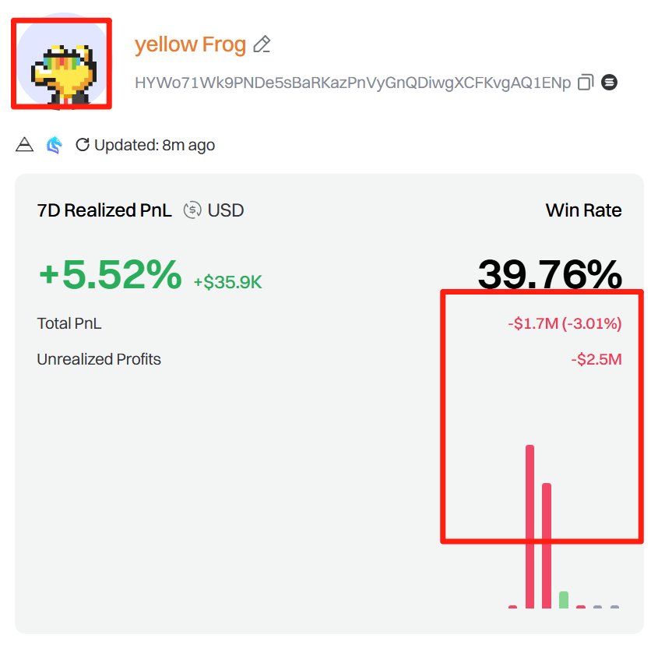The height and width of the screenshot is (656, 665).
Task: Click the second tallest red bar
Action: click(547, 545)
